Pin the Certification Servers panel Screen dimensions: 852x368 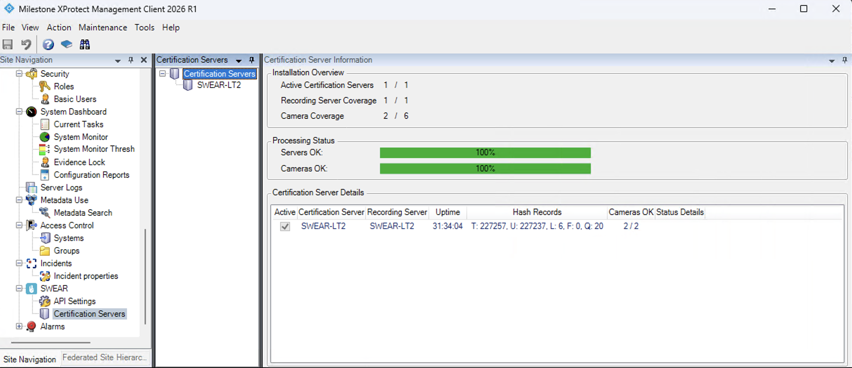(x=252, y=60)
